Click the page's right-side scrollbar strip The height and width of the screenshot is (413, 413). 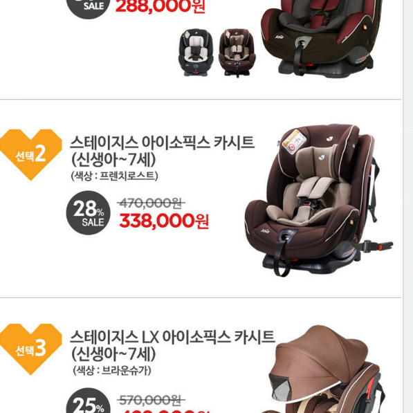[x=407, y=206]
